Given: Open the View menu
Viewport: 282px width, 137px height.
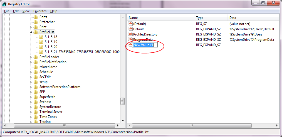Looking at the screenshot, I should [x=26, y=11].
